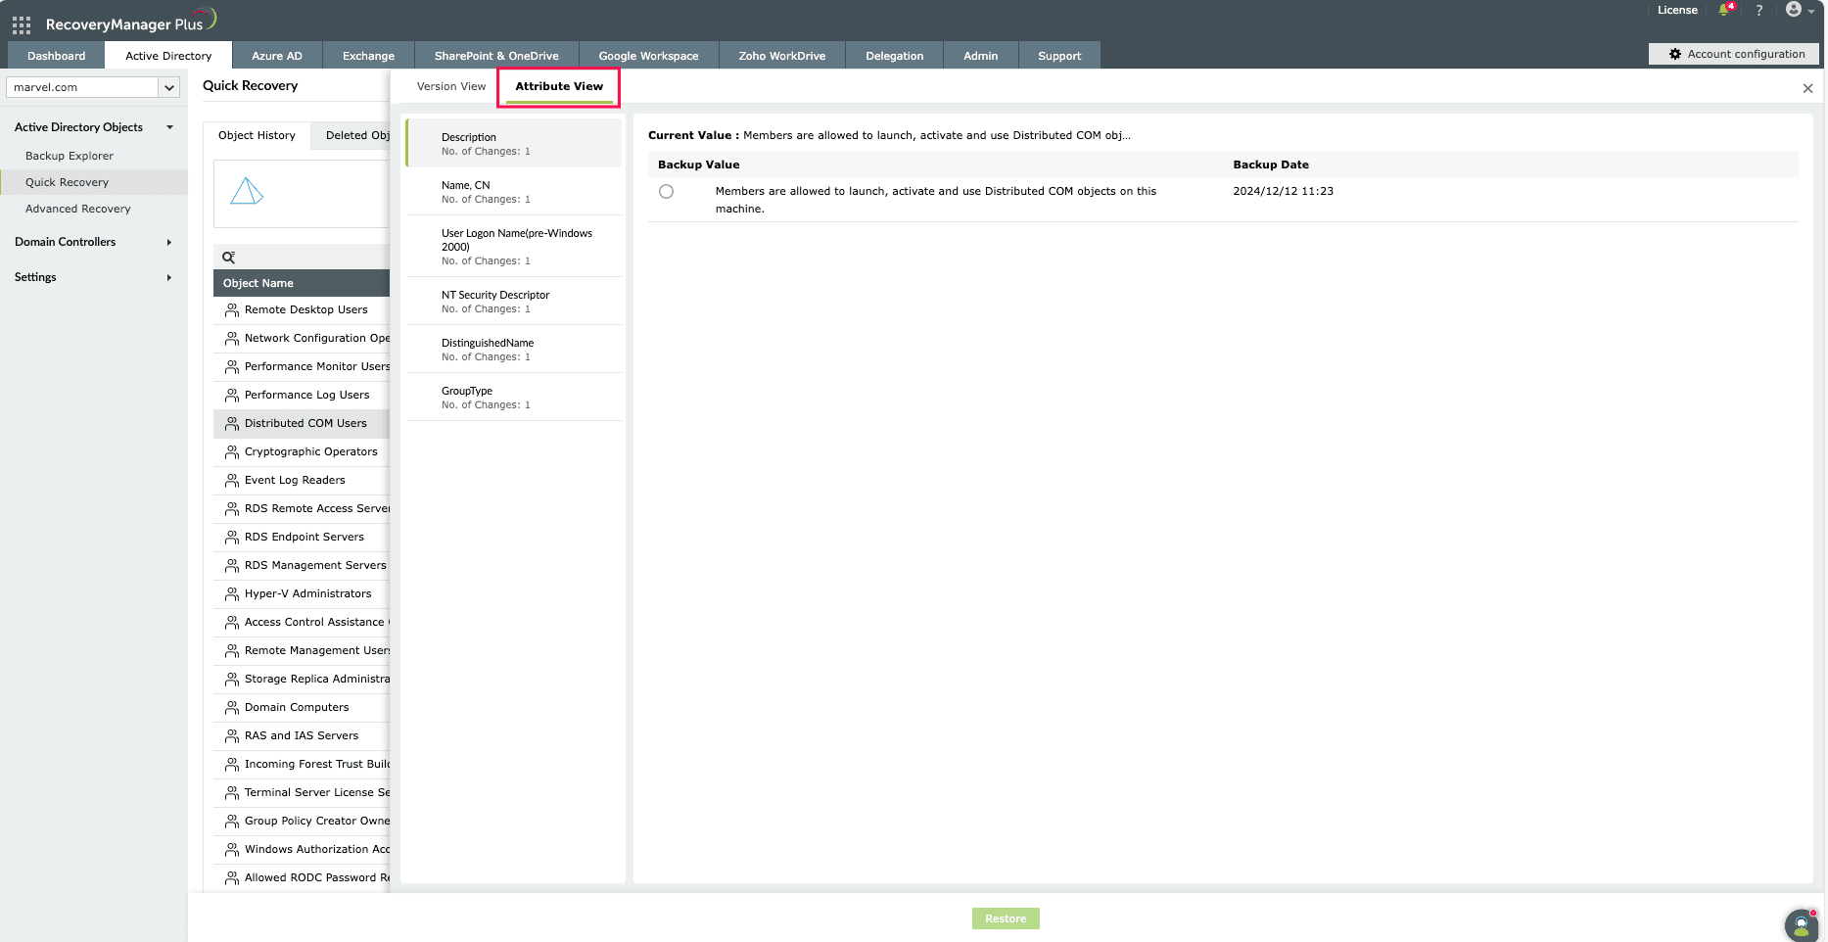The height and width of the screenshot is (942, 1828).
Task: Select the Incoming Forest Trust Builders row
Action: pyautogui.click(x=302, y=765)
